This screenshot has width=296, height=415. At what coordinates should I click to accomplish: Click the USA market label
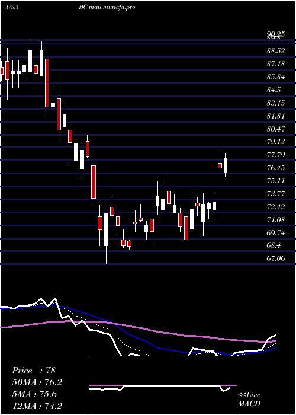tap(12, 7)
